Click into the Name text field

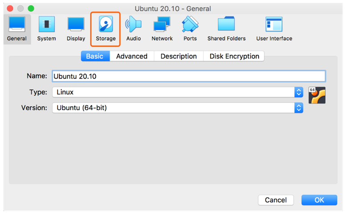click(x=189, y=76)
